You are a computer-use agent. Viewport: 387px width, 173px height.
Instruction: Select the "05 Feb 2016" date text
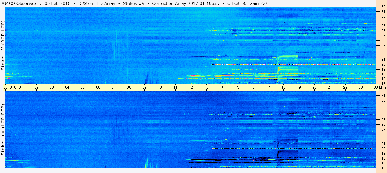(x=57, y=3)
